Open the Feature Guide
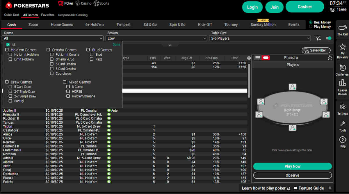The image size is (349, 194). 309,188
